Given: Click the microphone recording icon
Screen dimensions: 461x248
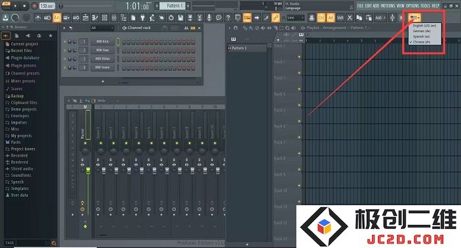Looking at the screenshot, I should click(209, 18).
